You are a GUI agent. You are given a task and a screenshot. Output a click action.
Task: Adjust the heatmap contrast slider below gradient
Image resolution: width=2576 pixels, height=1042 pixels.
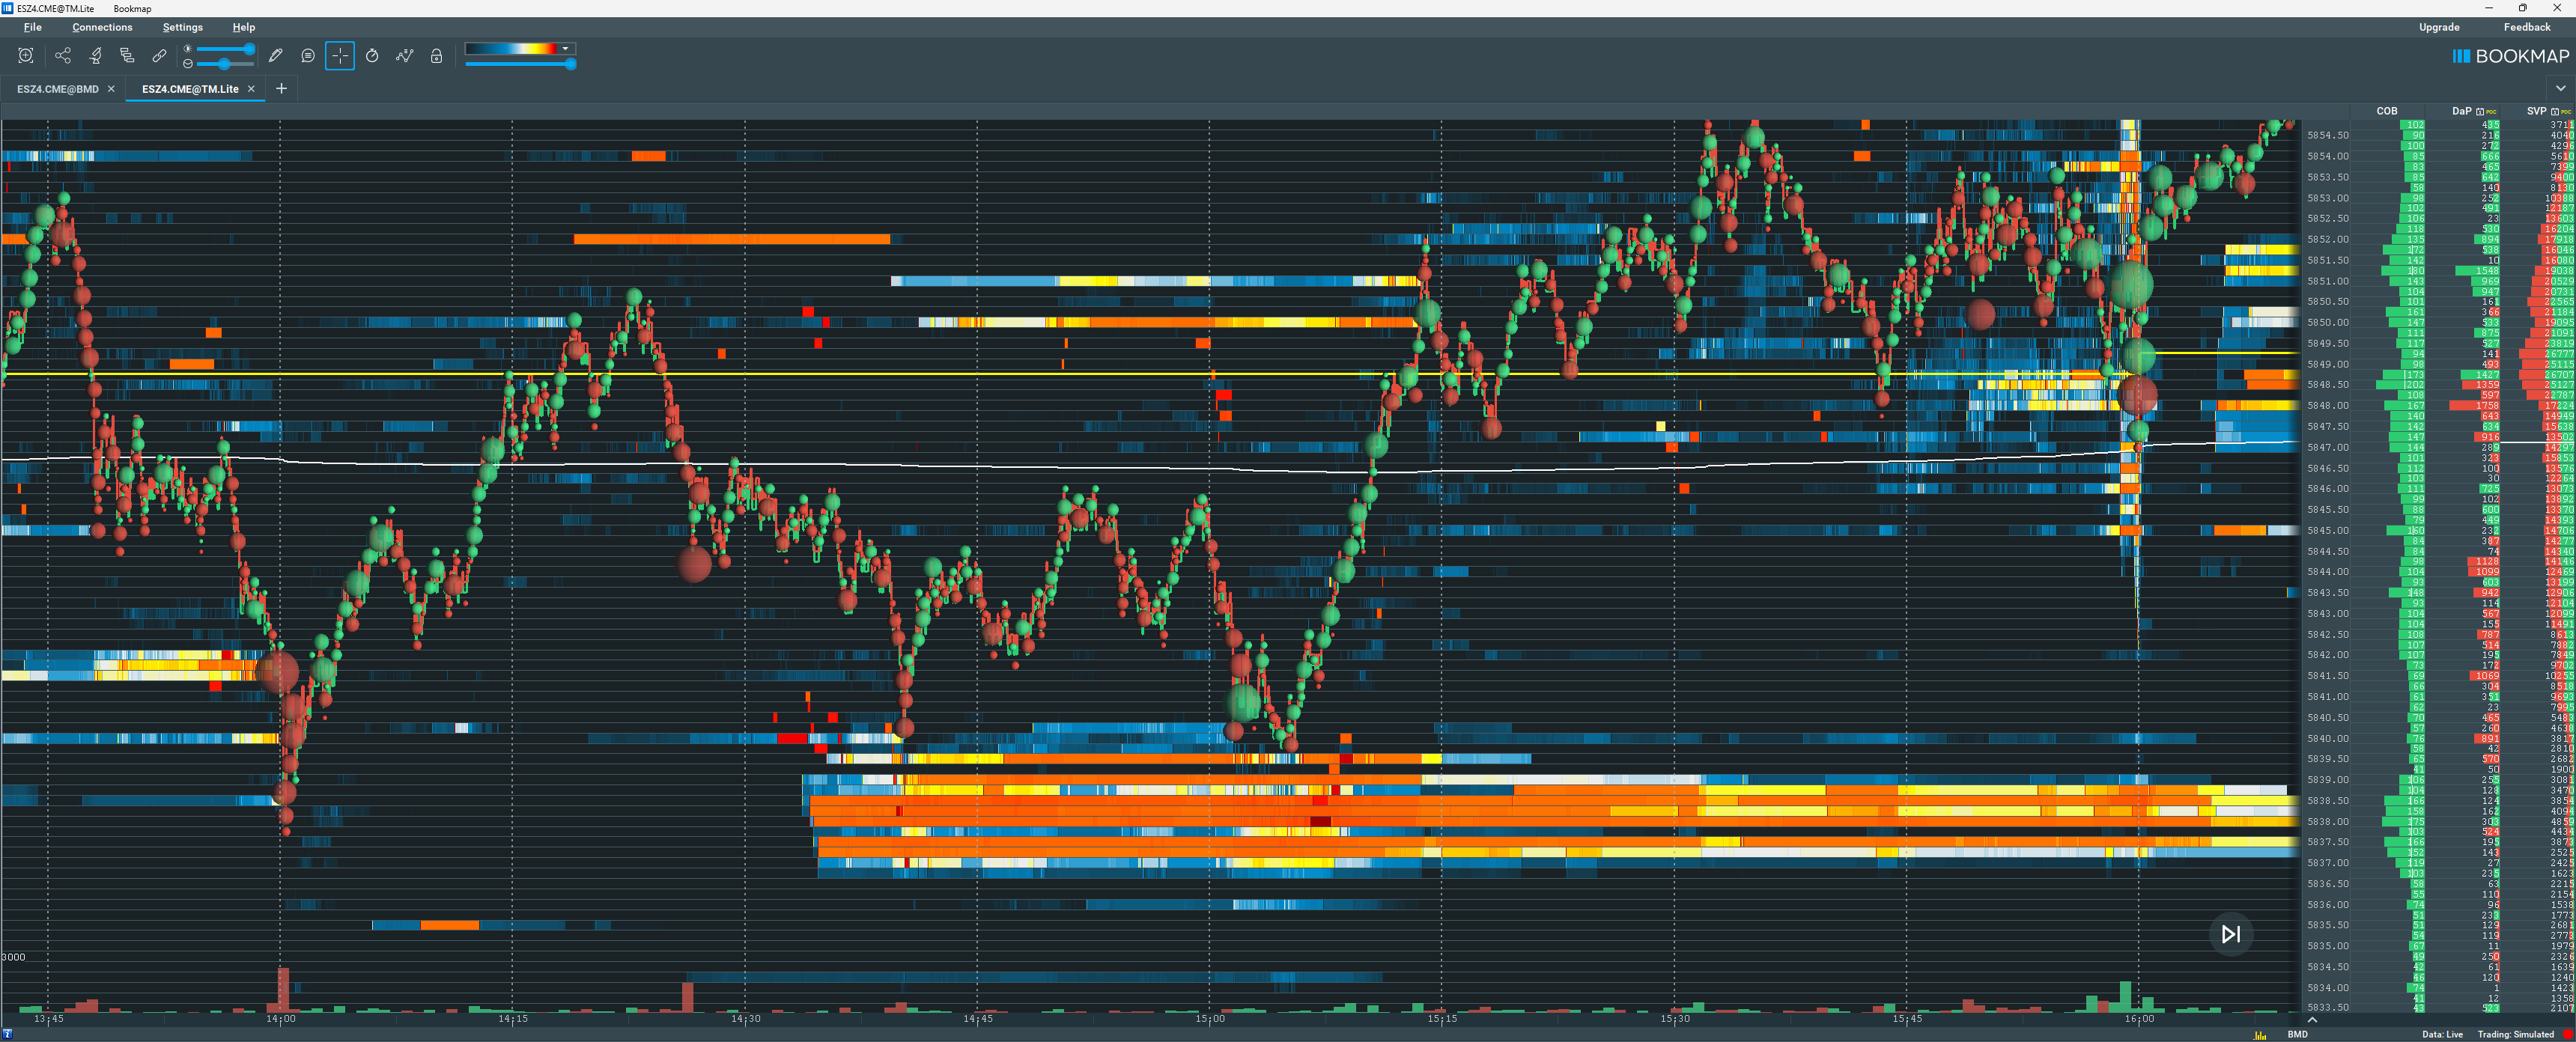tap(570, 64)
